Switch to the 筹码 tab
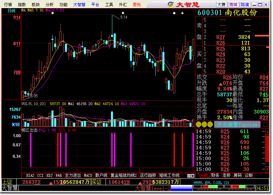 click(237, 175)
